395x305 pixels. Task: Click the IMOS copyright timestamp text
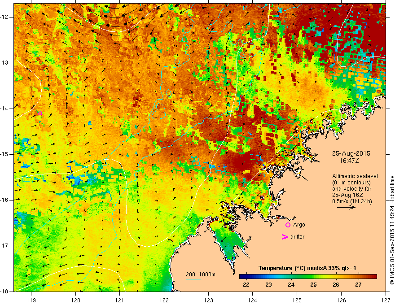tap(392, 230)
